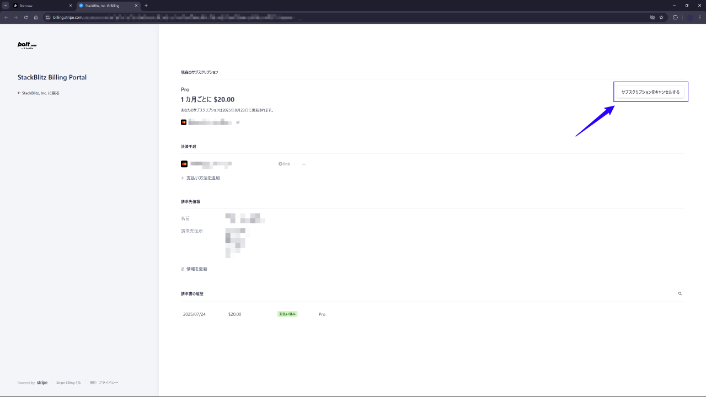Add a payment method via 支払い方法を追加
The image size is (706, 397).
(x=200, y=178)
